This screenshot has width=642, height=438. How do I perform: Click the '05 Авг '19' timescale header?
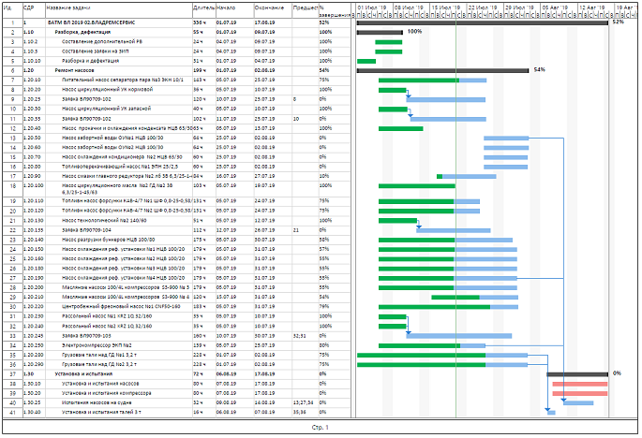click(556, 7)
